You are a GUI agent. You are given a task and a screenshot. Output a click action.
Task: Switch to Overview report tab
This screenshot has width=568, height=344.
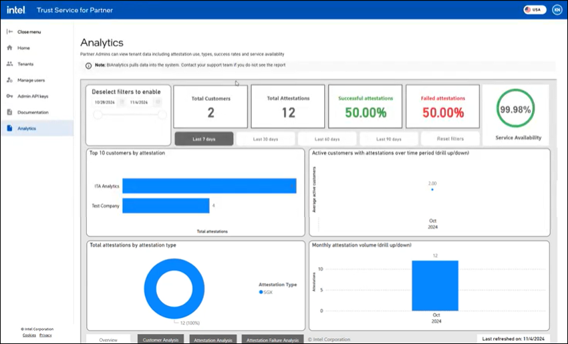click(108, 339)
